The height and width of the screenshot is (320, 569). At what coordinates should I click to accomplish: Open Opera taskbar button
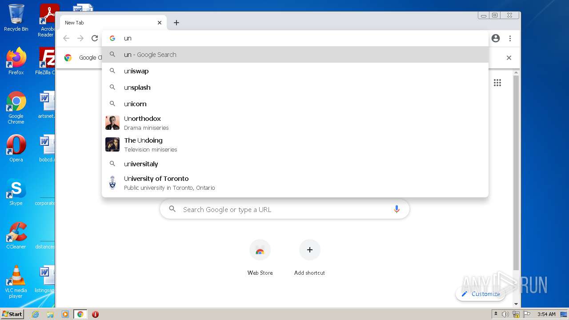click(x=95, y=314)
